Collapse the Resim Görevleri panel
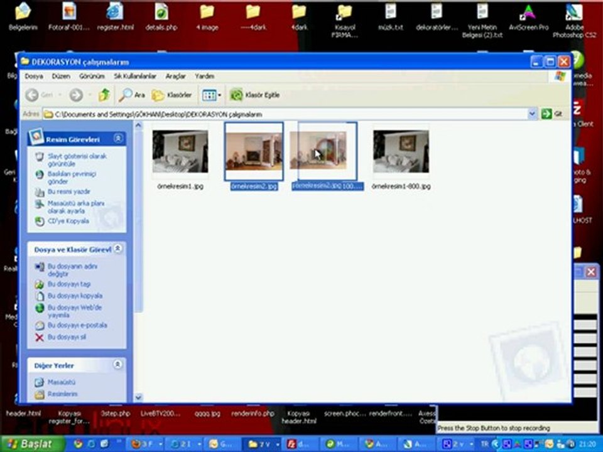 [118, 139]
